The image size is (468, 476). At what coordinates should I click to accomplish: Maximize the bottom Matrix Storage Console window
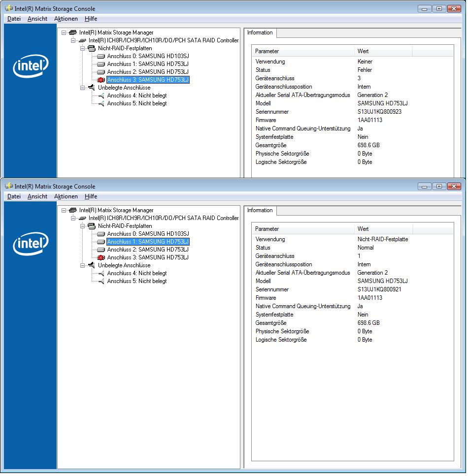point(439,186)
